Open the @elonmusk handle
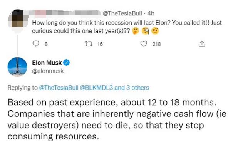 48,71
